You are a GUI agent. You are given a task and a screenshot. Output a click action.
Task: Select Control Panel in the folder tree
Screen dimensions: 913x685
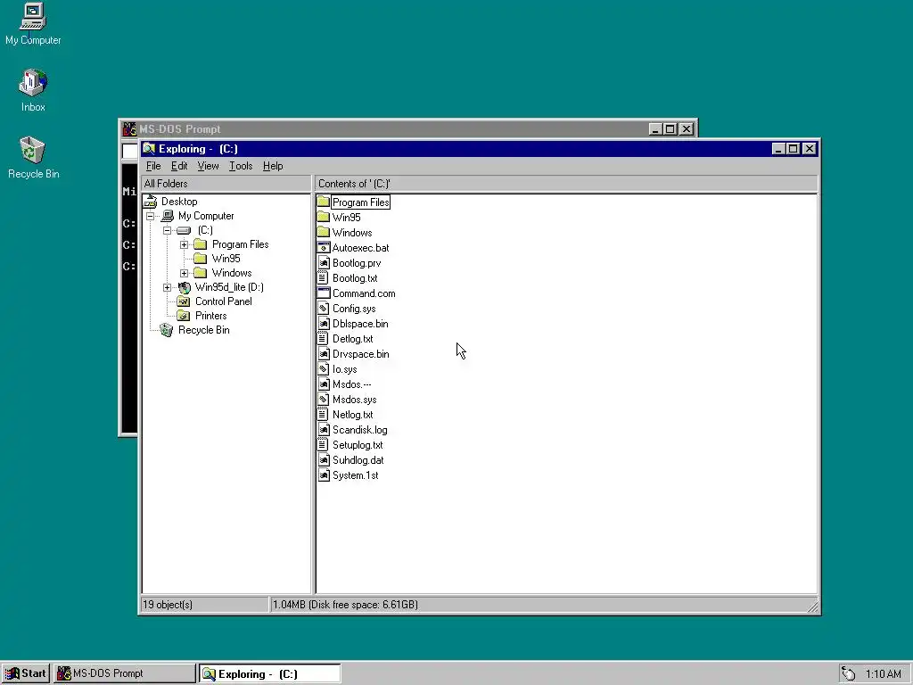[x=223, y=301]
